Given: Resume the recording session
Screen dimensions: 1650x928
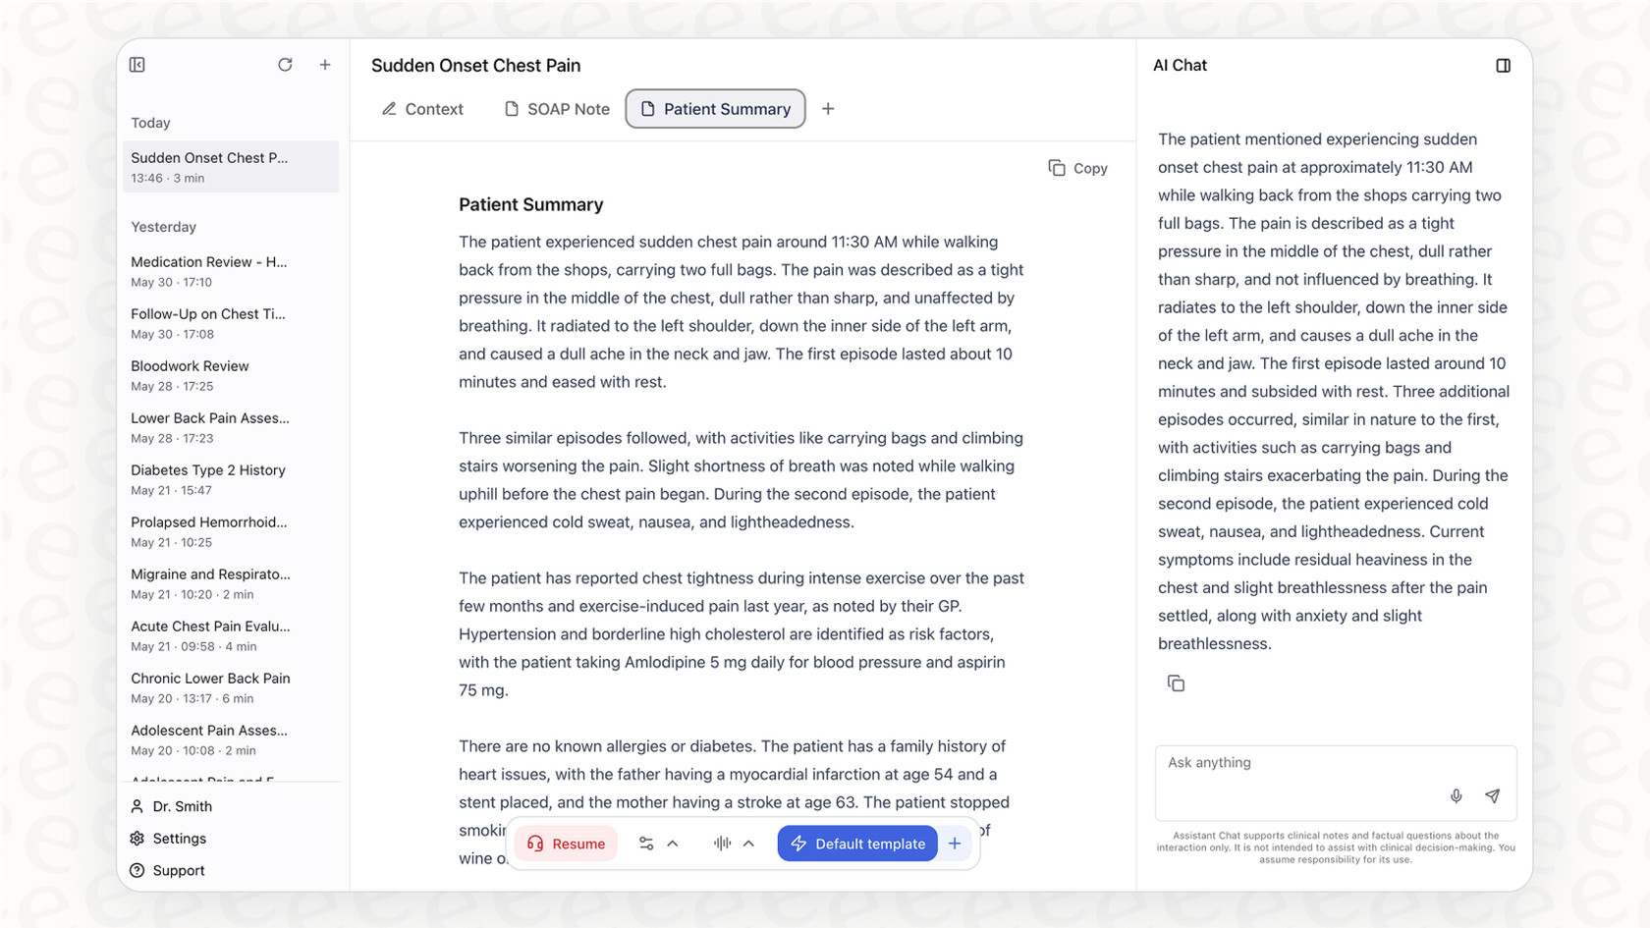Looking at the screenshot, I should tap(566, 844).
